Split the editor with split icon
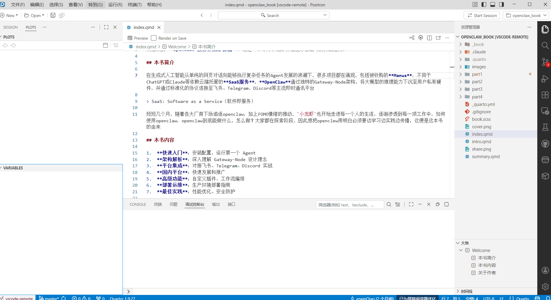The width and height of the screenshot is (551, 300). [429, 38]
